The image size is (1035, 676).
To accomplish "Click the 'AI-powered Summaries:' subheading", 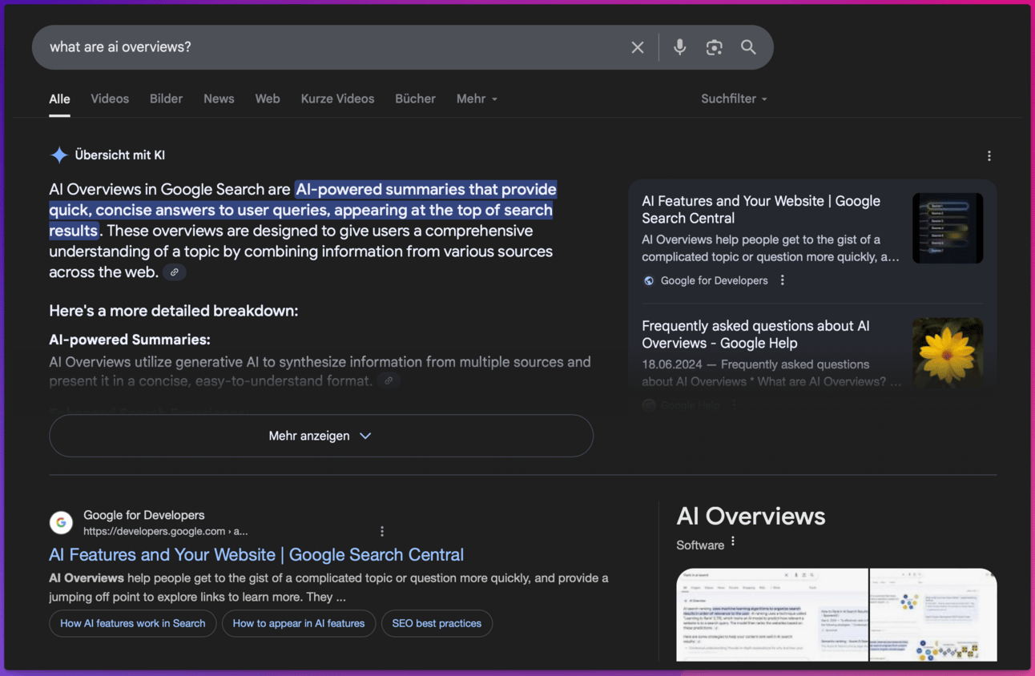I will click(x=130, y=340).
